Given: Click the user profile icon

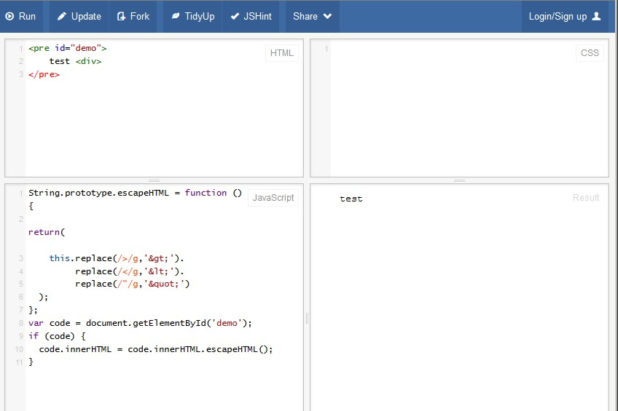Looking at the screenshot, I should (596, 16).
